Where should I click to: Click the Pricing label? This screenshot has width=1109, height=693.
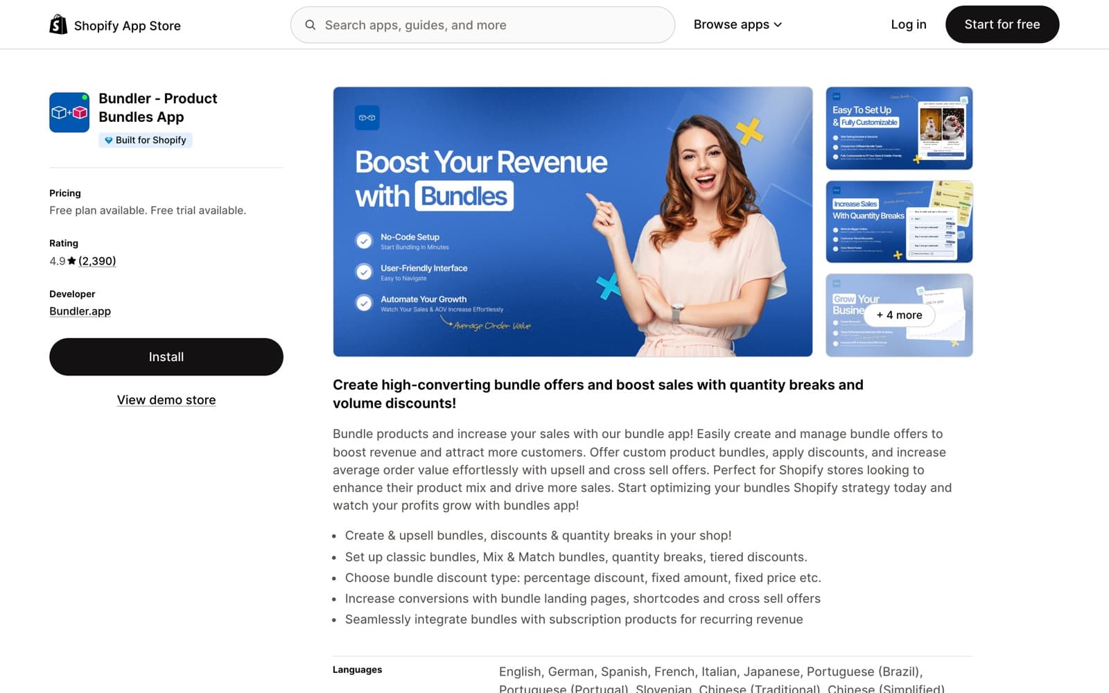tap(65, 193)
